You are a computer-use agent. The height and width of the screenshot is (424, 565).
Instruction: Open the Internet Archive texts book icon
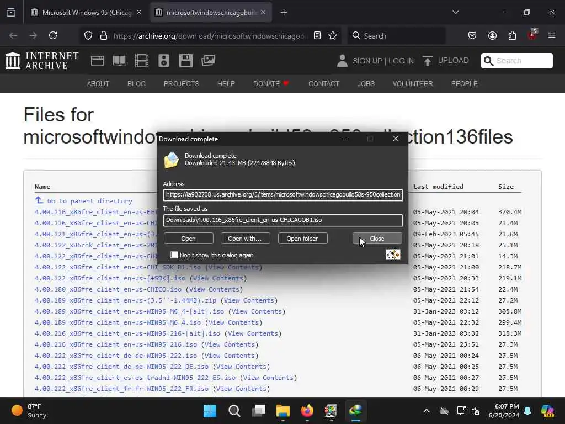[120, 61]
